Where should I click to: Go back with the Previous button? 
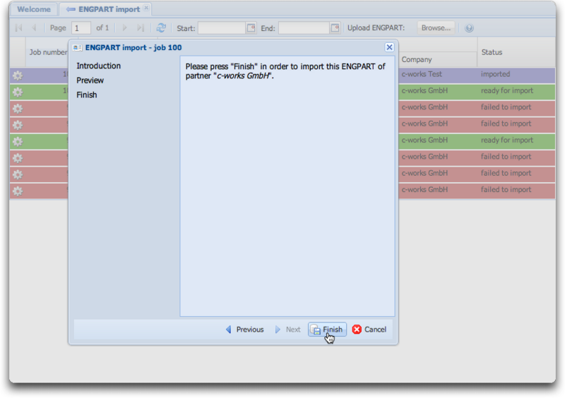coord(244,330)
